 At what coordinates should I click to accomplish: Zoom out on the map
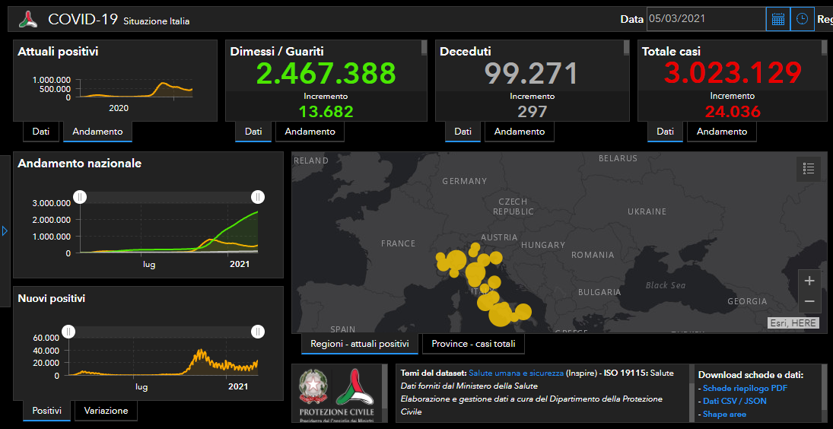[809, 302]
